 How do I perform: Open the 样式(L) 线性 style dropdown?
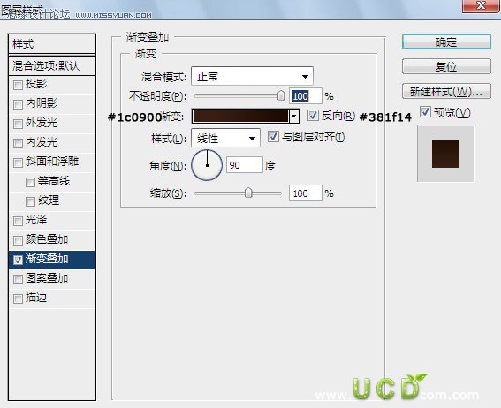[225, 138]
